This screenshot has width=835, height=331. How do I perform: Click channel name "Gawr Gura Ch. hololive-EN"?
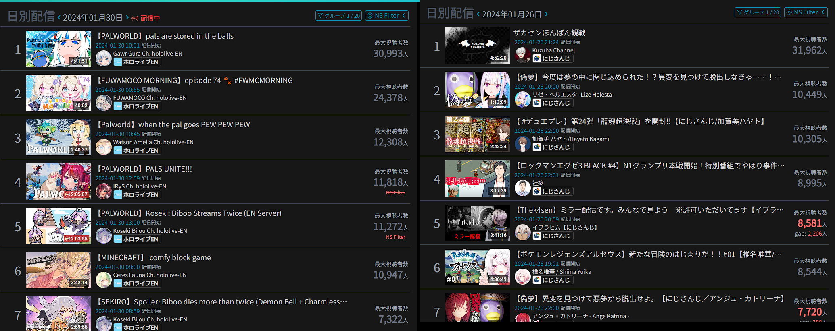pyautogui.click(x=148, y=54)
